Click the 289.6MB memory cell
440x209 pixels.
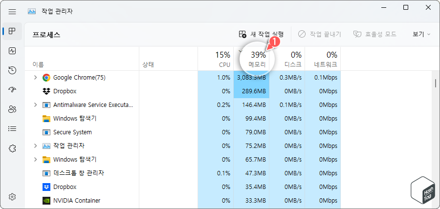pyautogui.click(x=251, y=91)
